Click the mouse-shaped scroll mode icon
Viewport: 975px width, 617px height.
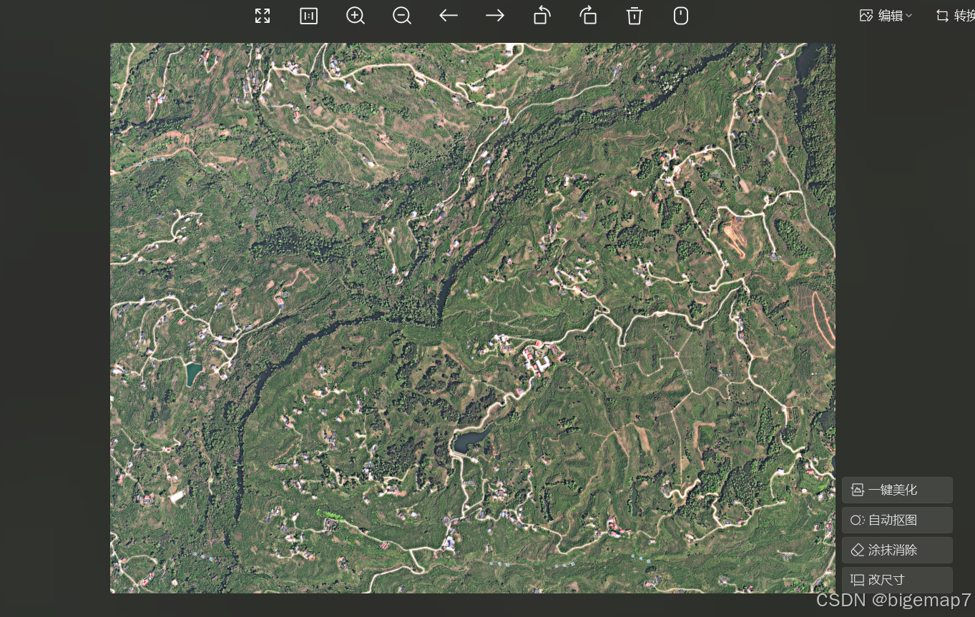pos(681,16)
